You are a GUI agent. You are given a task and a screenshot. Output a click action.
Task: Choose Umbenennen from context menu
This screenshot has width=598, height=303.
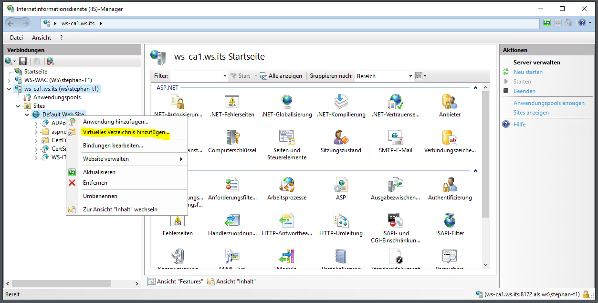(127, 196)
